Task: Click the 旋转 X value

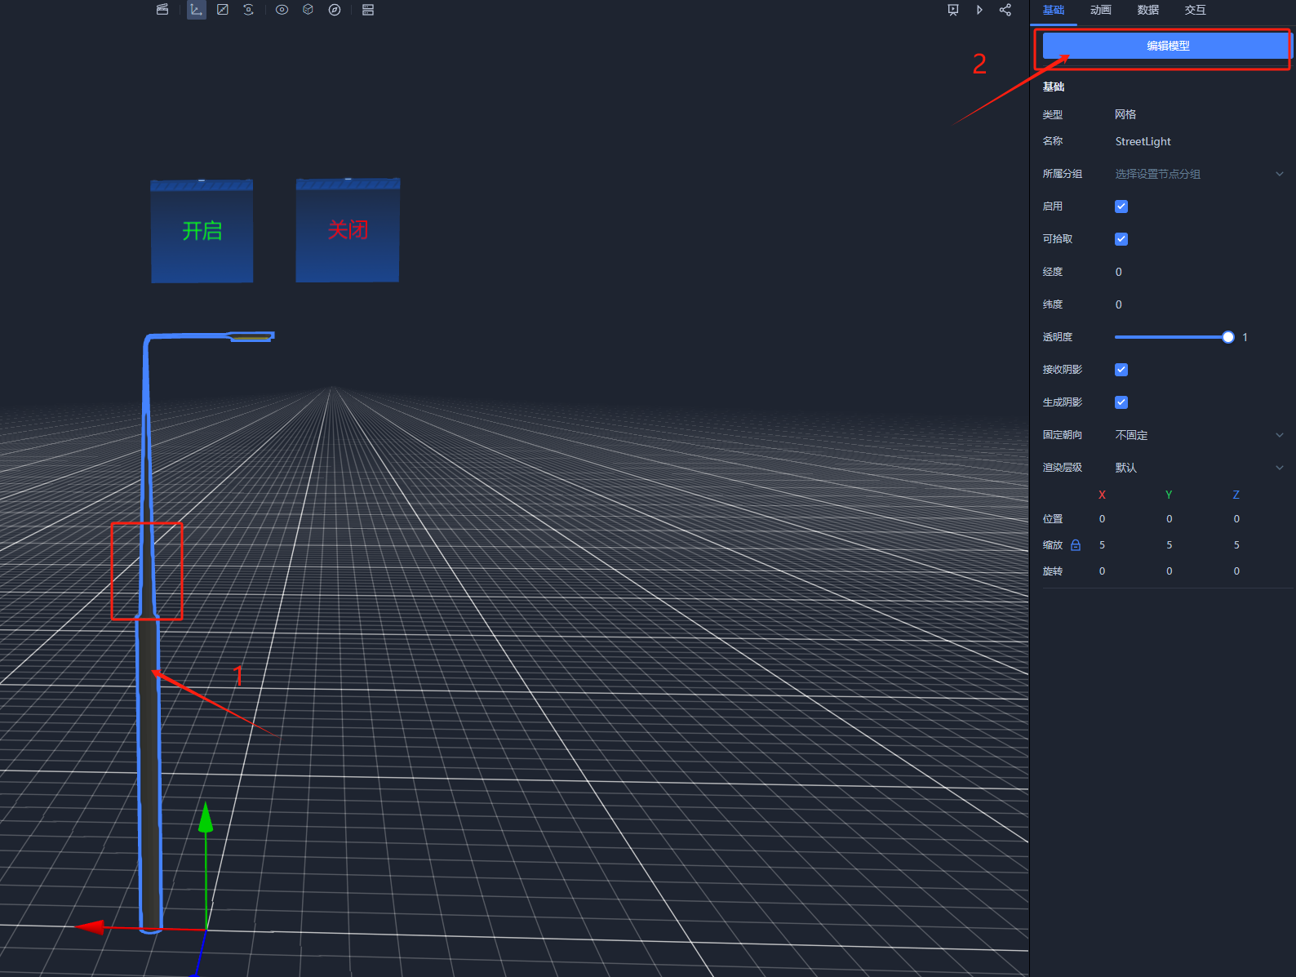Action: (x=1103, y=571)
